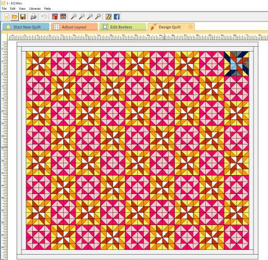Click the top-left orange star quilt block
268x260 pixels.
[x=39, y=64]
